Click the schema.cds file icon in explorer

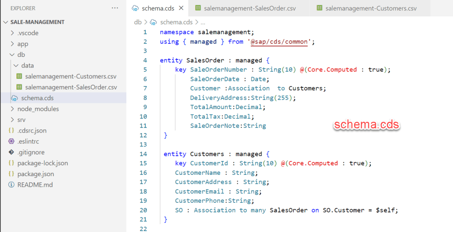15,98
